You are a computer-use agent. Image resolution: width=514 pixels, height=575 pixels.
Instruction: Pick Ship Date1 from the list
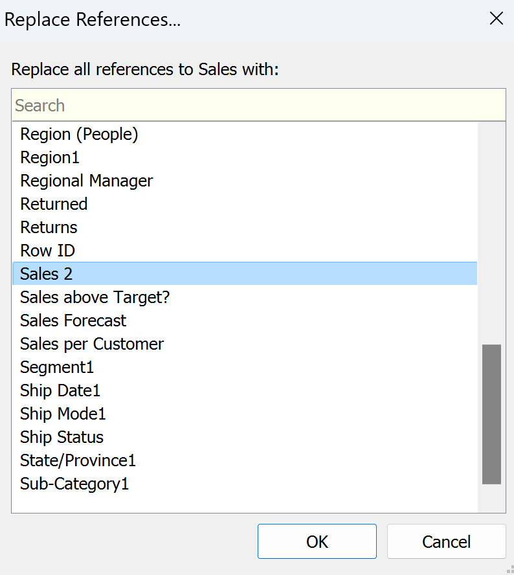coord(60,390)
